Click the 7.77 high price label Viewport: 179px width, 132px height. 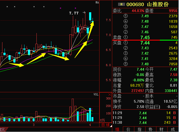(x=74, y=13)
